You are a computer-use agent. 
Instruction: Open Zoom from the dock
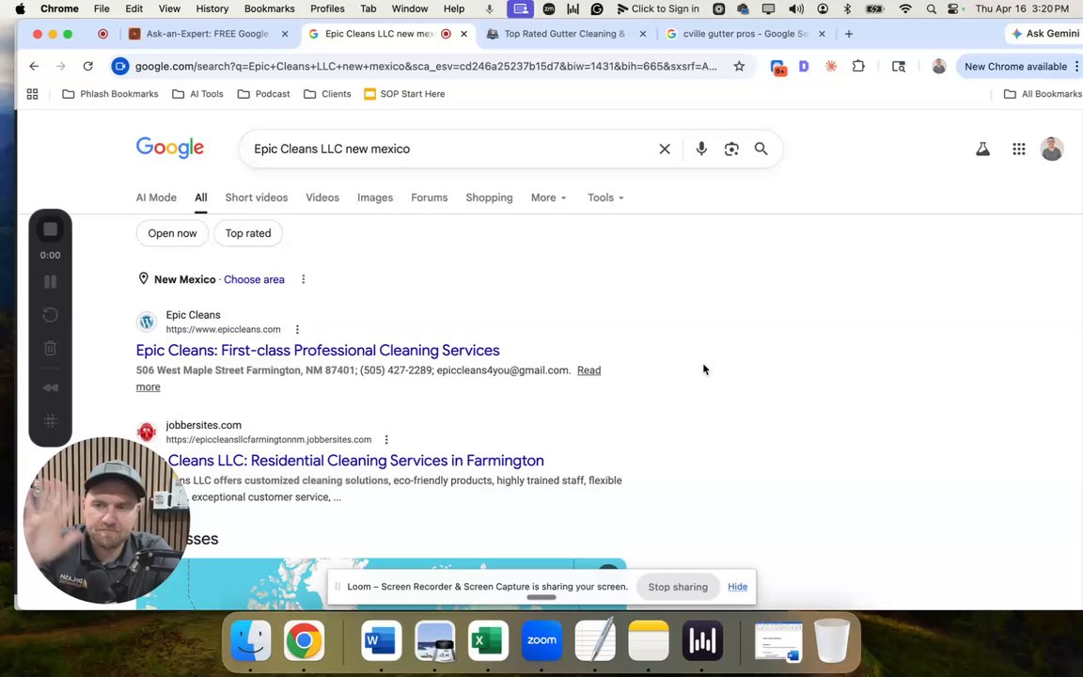pos(541,639)
